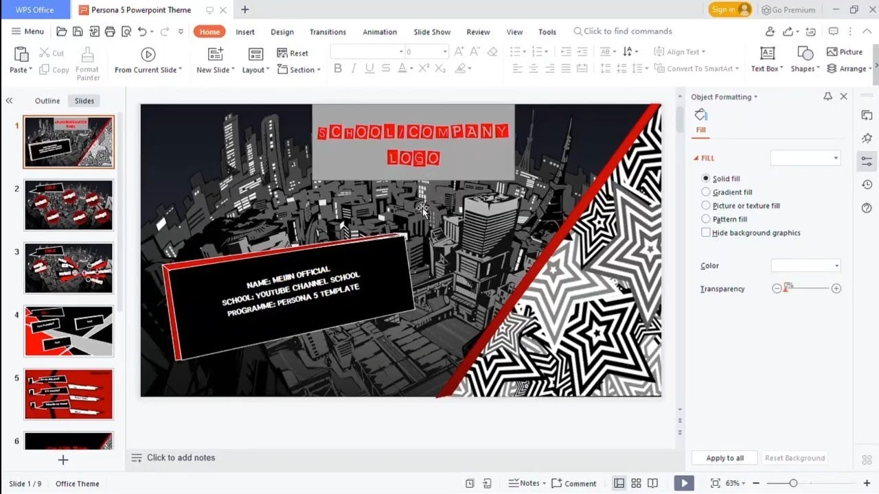
Task: Start slideshow with status bar play button
Action: coord(684,483)
